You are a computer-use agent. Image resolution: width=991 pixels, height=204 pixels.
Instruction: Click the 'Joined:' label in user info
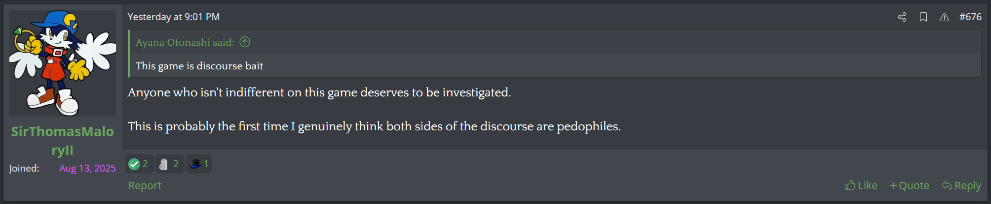pyautogui.click(x=24, y=168)
